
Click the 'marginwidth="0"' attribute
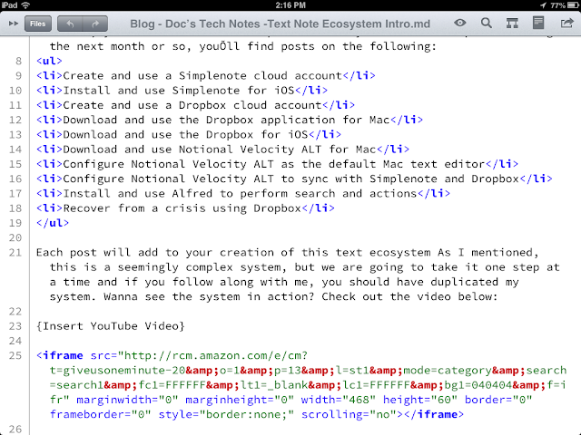[x=127, y=401]
